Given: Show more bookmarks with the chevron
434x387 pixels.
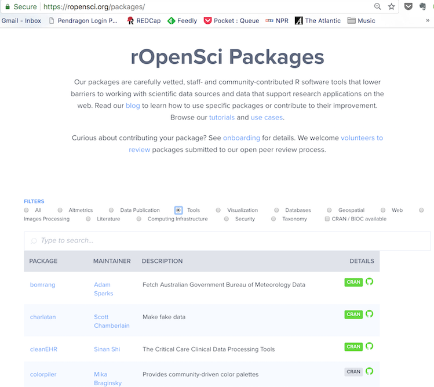Looking at the screenshot, I should point(428,20).
